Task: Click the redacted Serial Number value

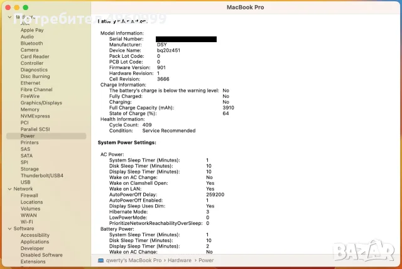Action: [x=186, y=39]
